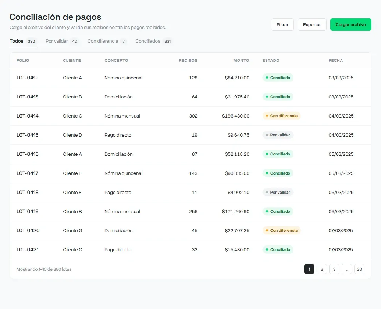Image resolution: width=381 pixels, height=309 pixels.
Task: Click the amount $84,210.00
Action: (237, 78)
